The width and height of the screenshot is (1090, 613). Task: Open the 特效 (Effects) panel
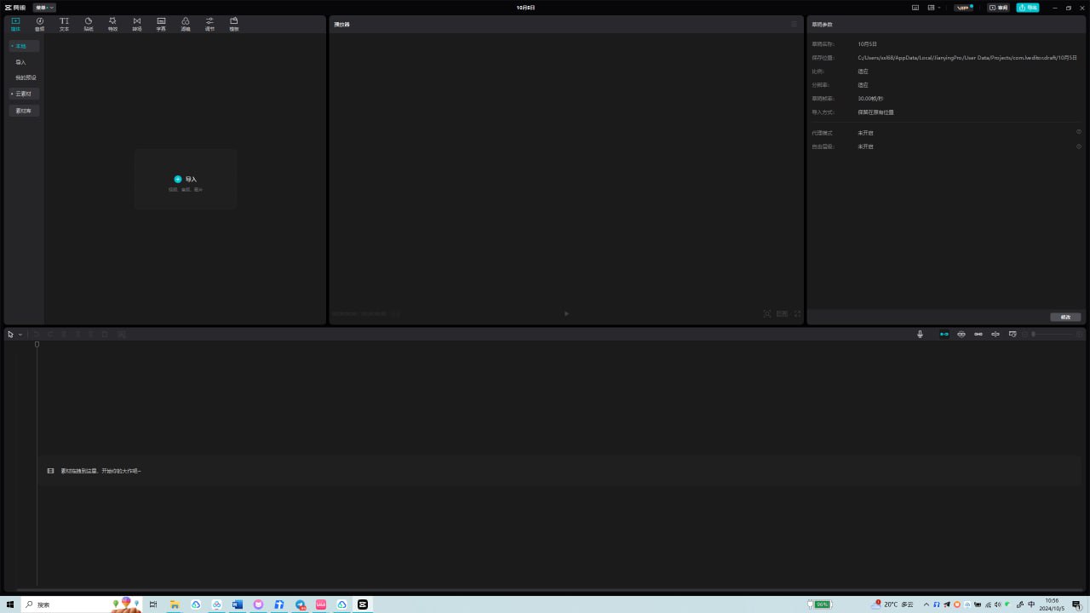(x=112, y=24)
